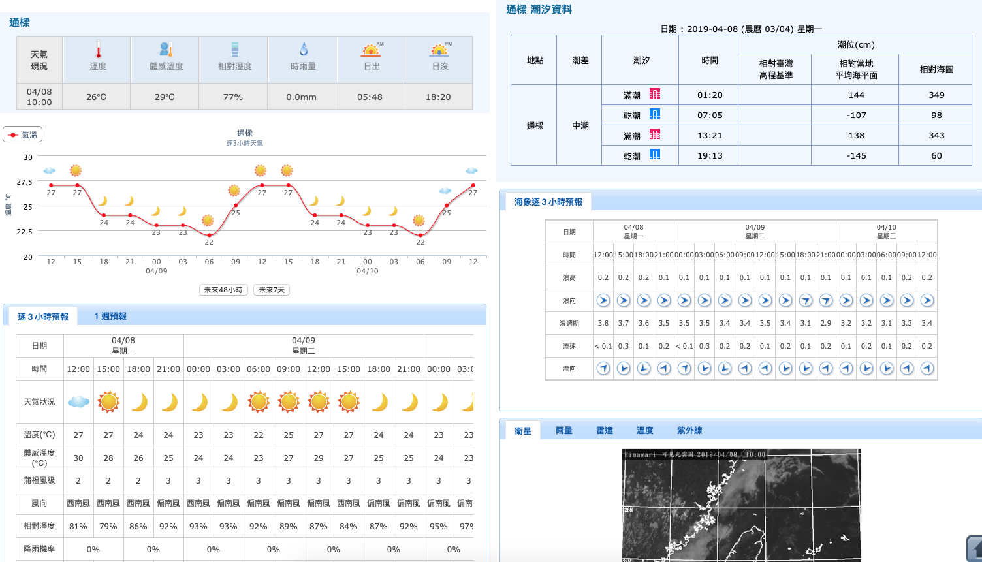982x562 pixels.
Task: Click the blue 乾潮 icon in the 07:05 row
Action: coord(655,114)
